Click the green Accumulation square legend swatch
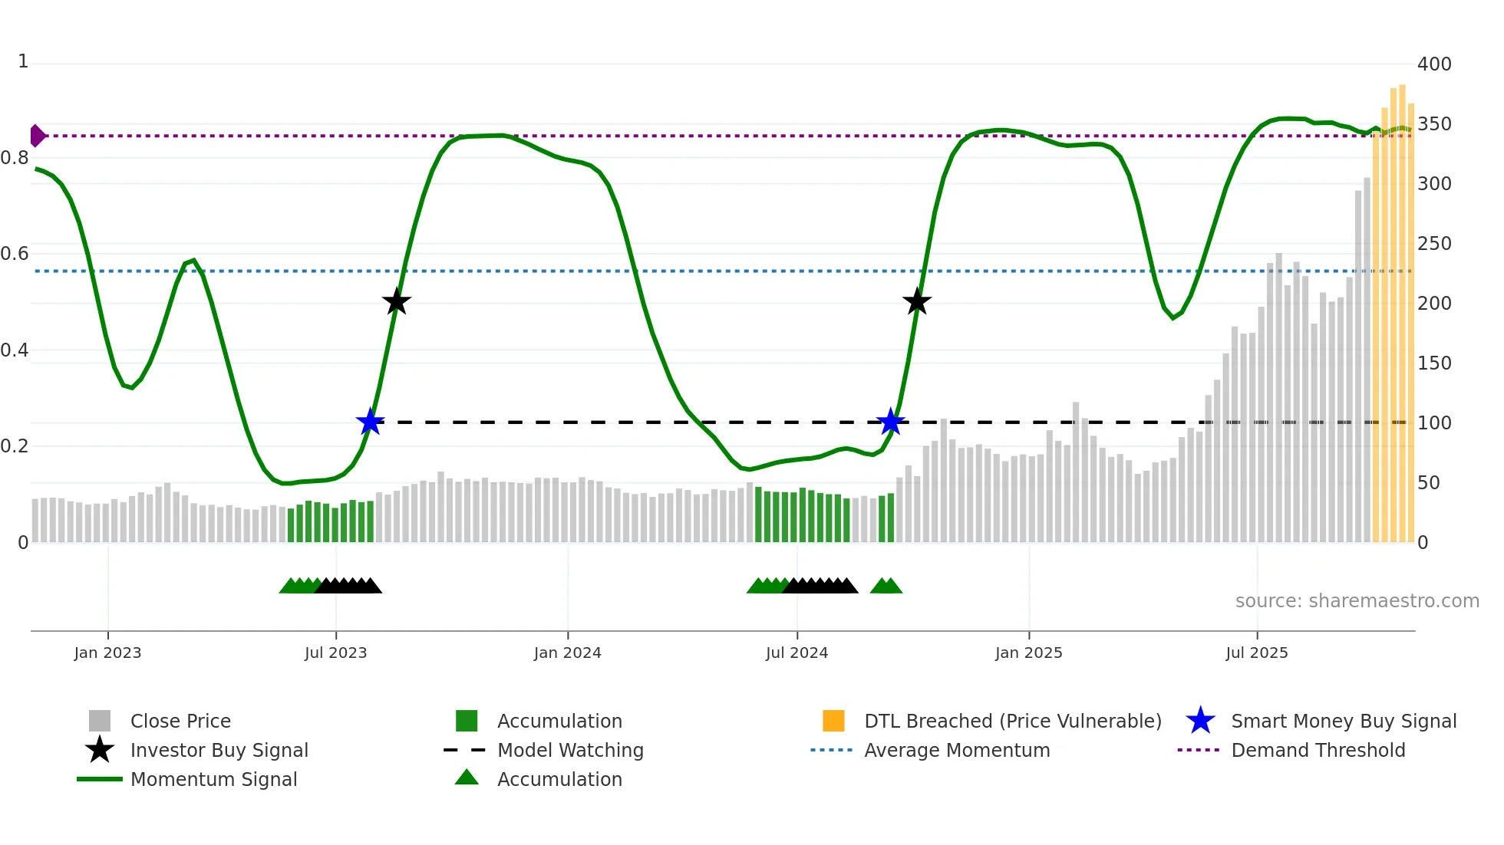1504x845 pixels. 467,721
